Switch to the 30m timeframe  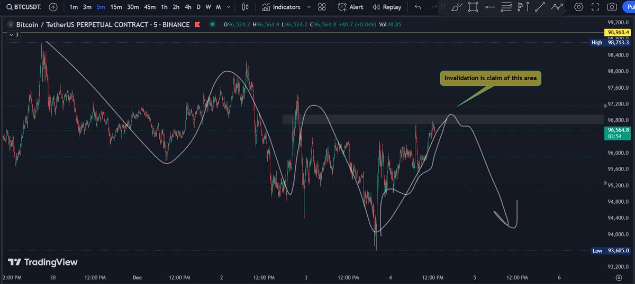[x=133, y=7]
